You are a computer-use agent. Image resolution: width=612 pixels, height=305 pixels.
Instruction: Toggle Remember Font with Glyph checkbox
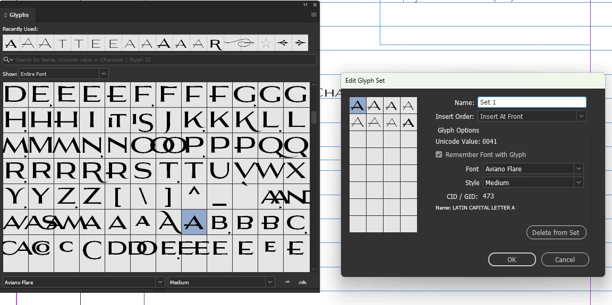pos(439,155)
